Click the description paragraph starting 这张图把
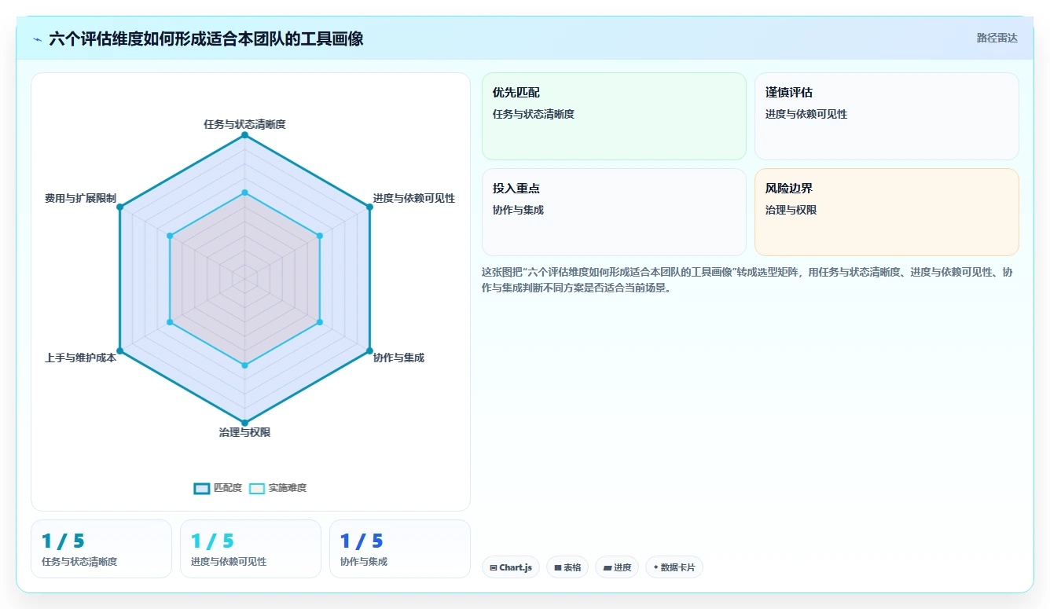Image resolution: width=1050 pixels, height=609 pixels. click(x=747, y=279)
